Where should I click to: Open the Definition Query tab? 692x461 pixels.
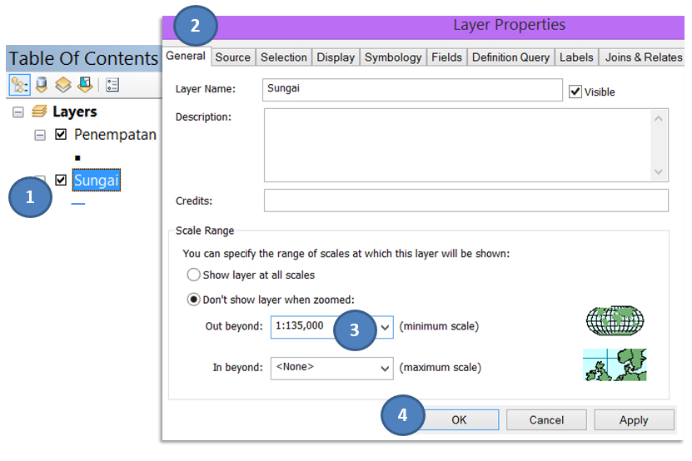click(510, 57)
